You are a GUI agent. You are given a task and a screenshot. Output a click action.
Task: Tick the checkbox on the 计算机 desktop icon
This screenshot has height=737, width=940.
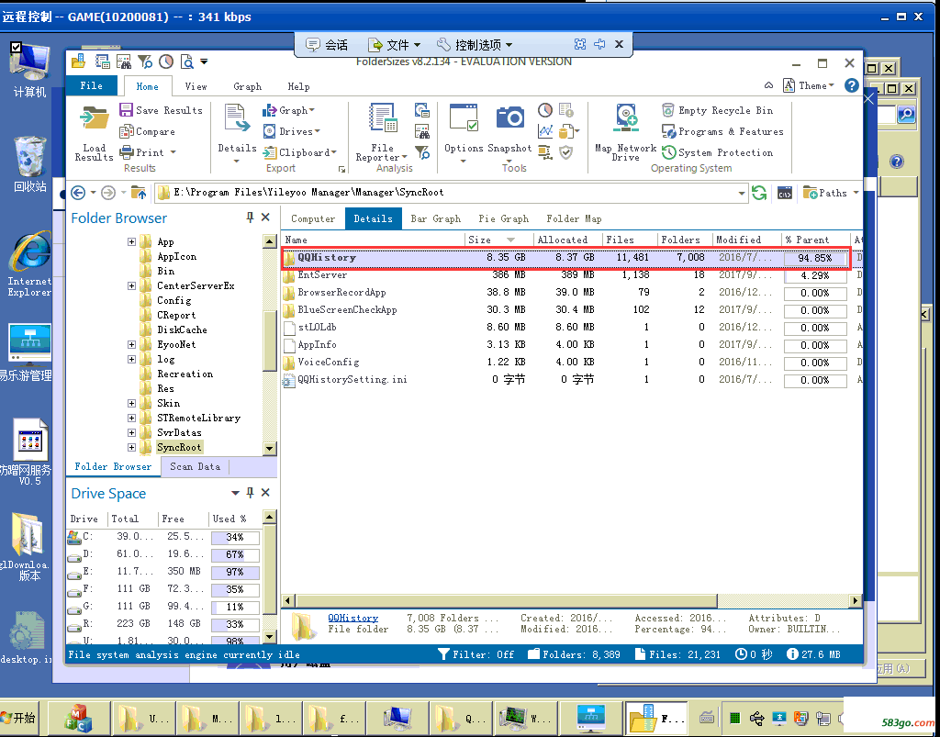tap(17, 48)
